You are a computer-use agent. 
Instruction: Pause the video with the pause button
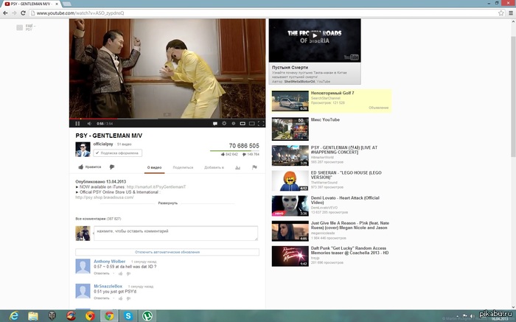pos(77,123)
